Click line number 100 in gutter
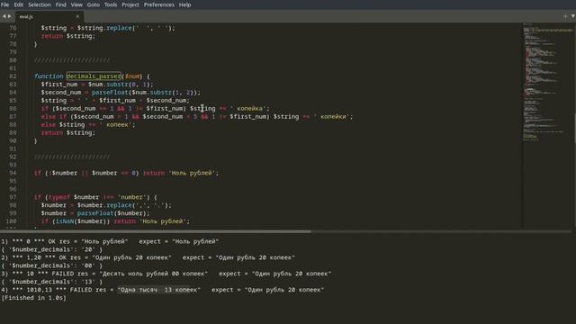Viewport: 576px width, 324px height. [11, 221]
